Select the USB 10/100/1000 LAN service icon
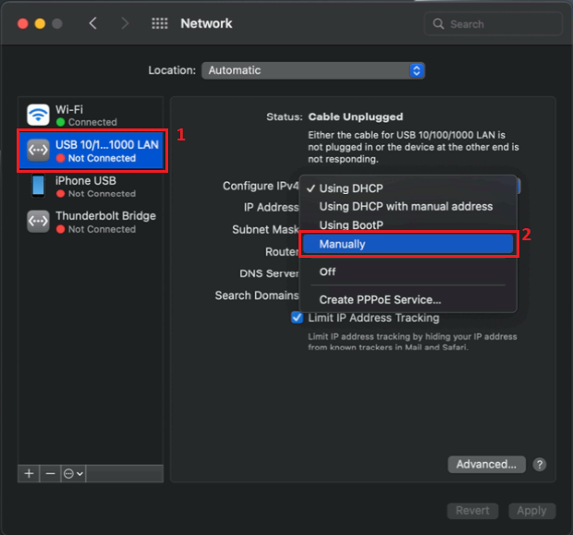 [x=38, y=151]
